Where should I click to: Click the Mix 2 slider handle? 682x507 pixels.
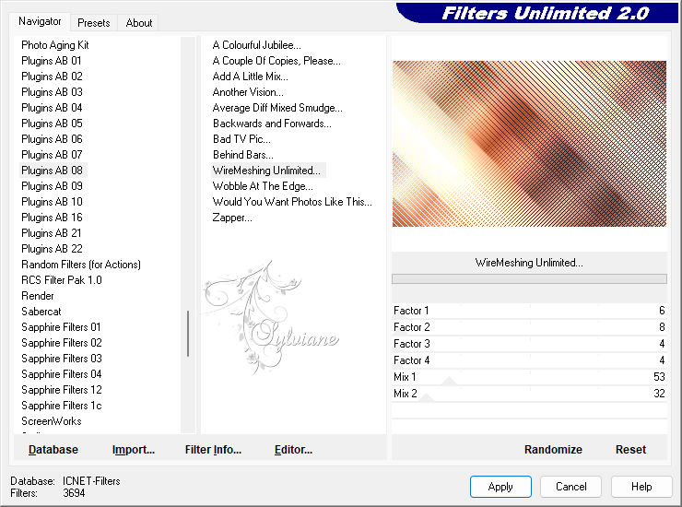coord(427,397)
